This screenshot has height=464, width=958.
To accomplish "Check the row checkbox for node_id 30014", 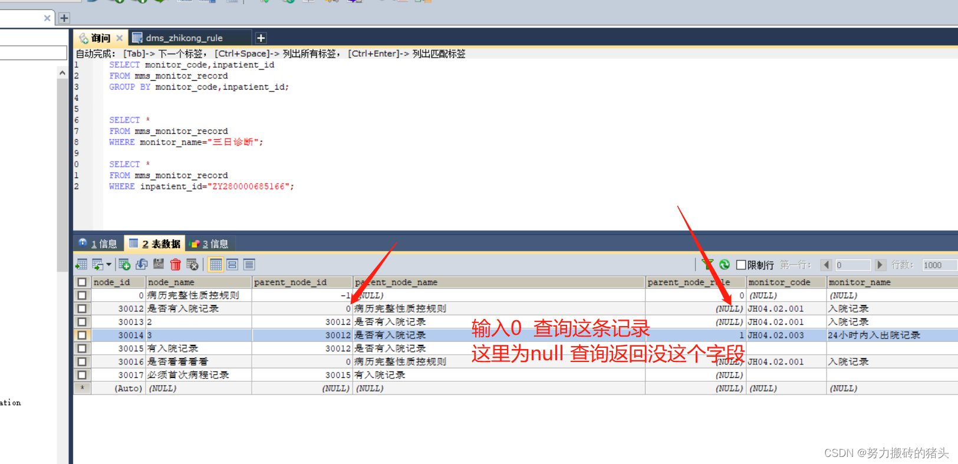I will point(82,335).
